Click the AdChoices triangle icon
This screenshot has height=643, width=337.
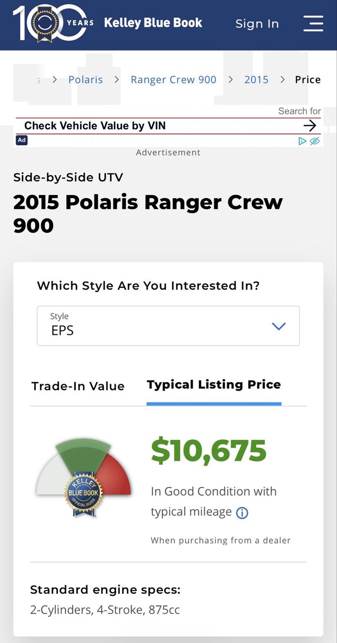tap(302, 141)
